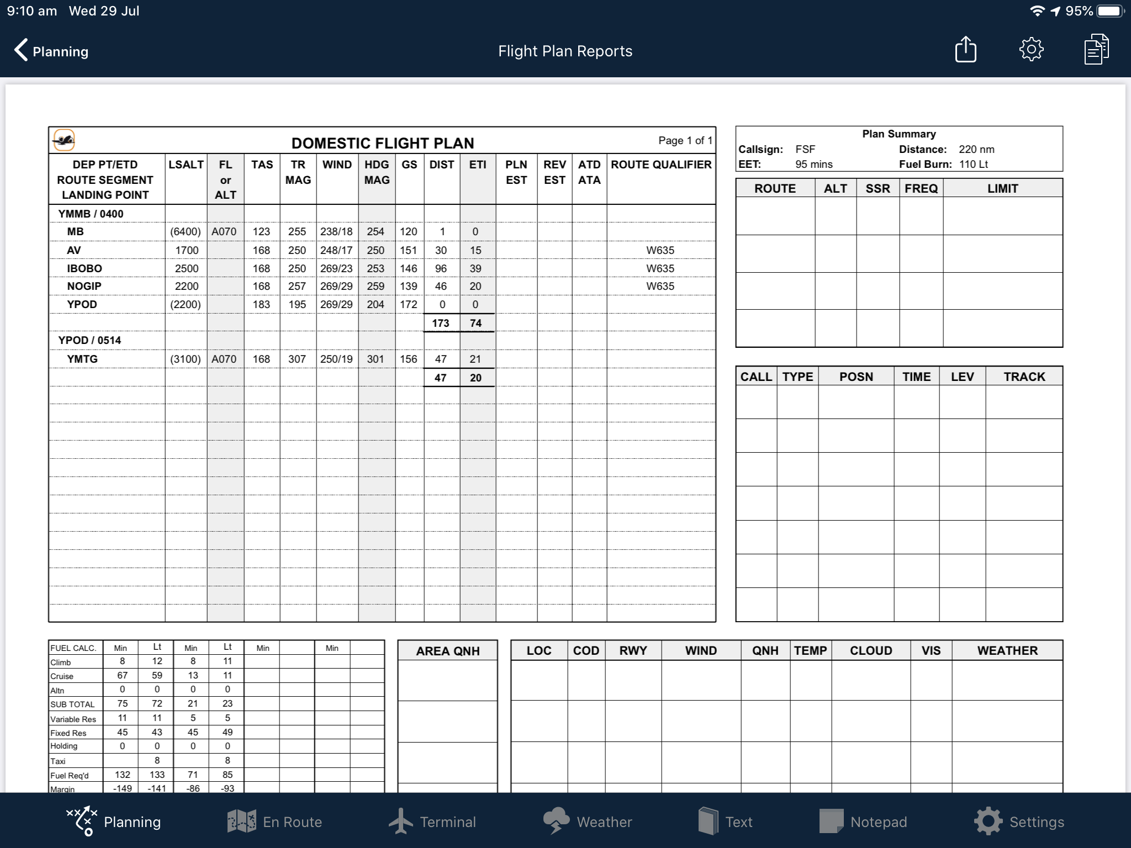This screenshot has height=848, width=1131.
Task: Tap the Wi-Fi status icon
Action: (1037, 11)
